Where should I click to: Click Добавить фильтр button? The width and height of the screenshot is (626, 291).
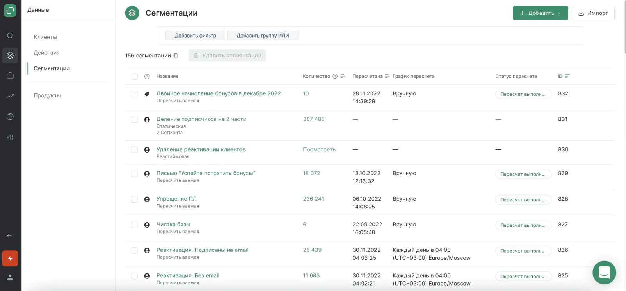click(x=195, y=36)
